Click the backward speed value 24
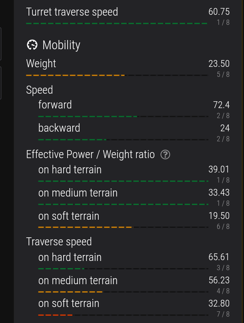The width and height of the screenshot is (244, 323). (x=225, y=128)
